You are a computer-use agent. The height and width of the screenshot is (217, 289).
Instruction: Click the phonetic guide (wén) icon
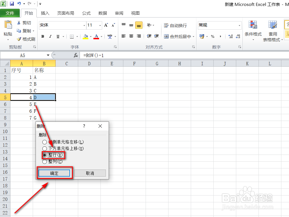pyautogui.click(x=110, y=36)
